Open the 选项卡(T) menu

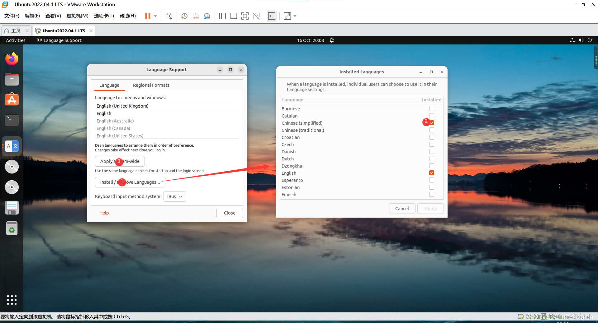[x=104, y=16]
